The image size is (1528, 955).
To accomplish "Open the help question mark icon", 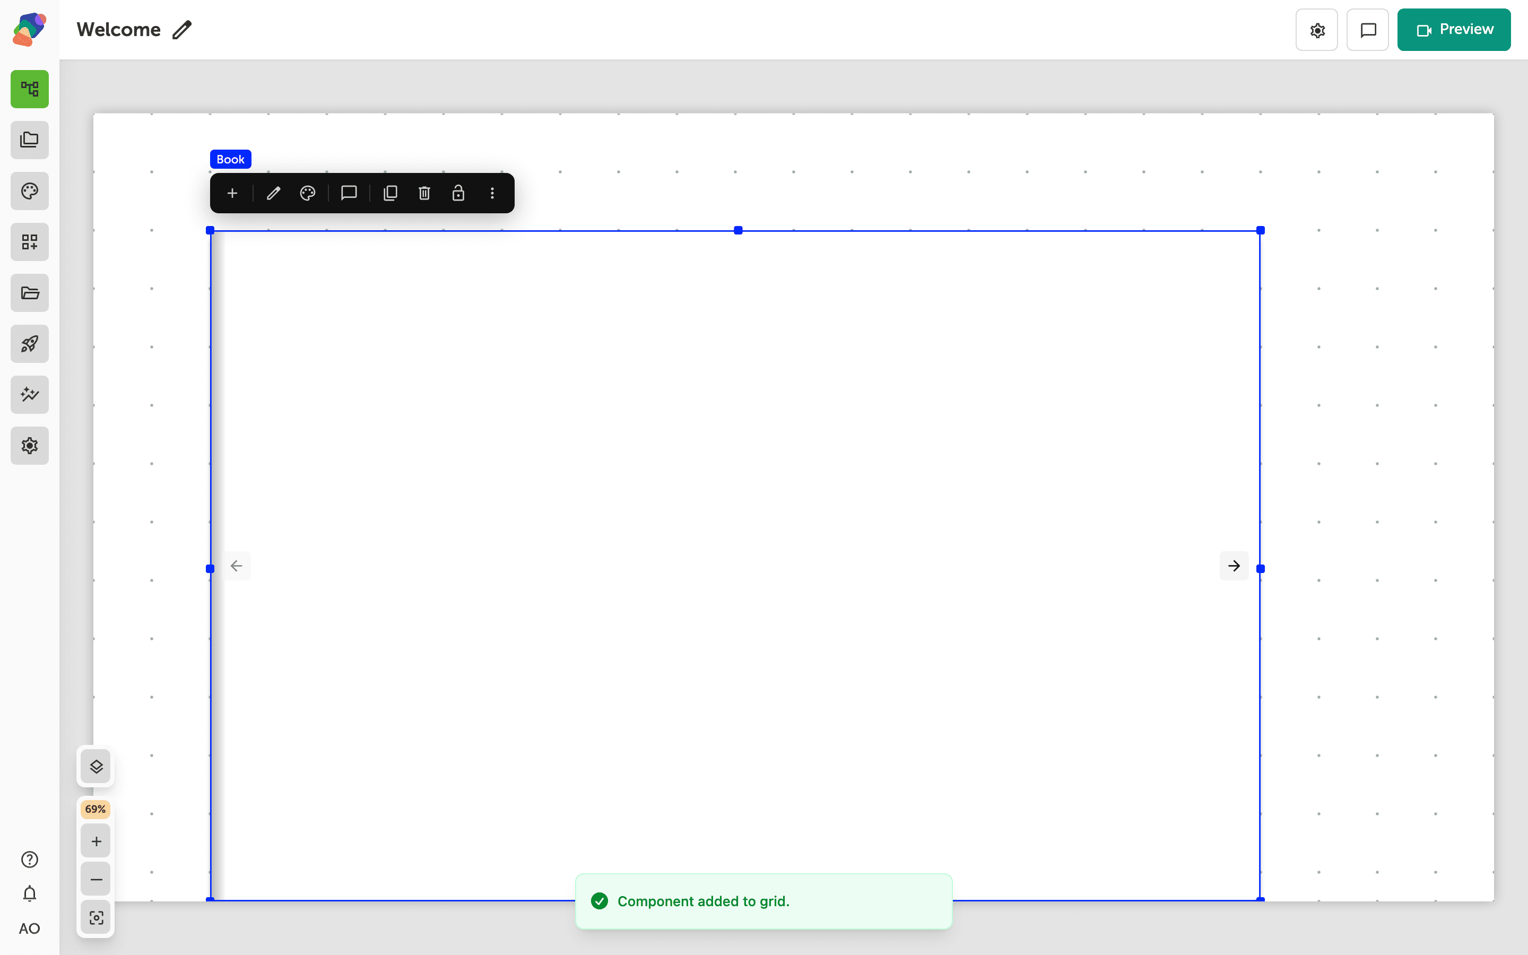I will pos(30,859).
